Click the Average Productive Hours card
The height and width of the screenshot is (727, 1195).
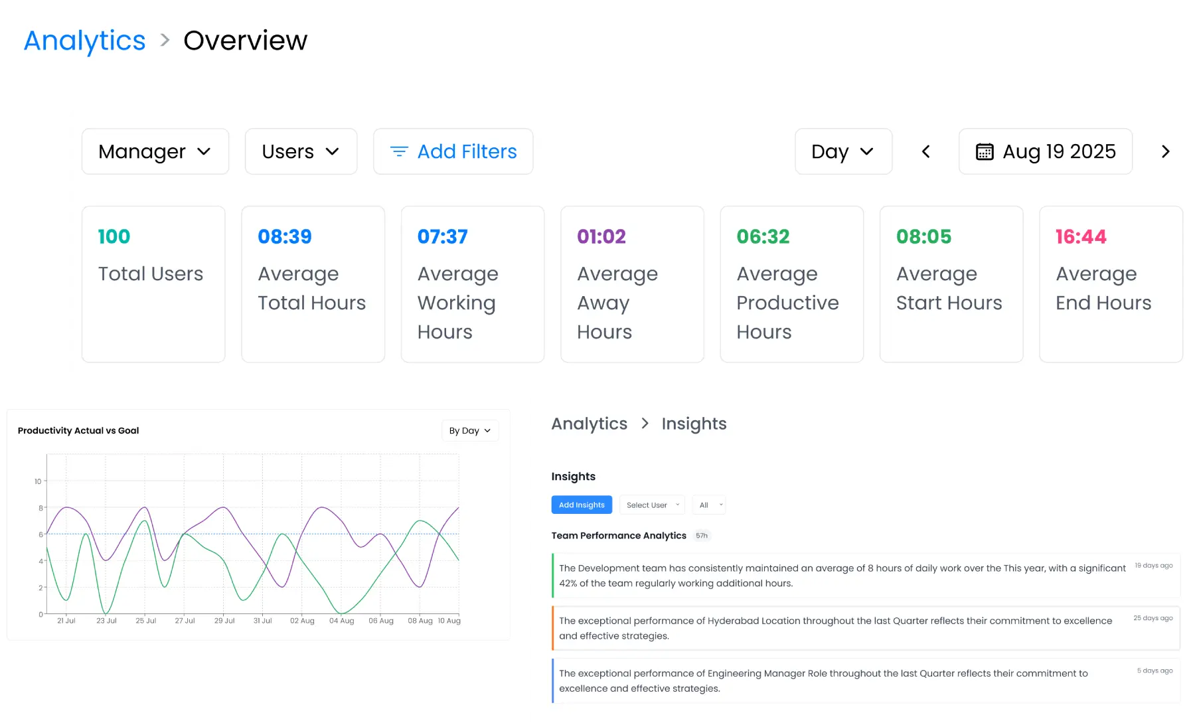(x=791, y=283)
